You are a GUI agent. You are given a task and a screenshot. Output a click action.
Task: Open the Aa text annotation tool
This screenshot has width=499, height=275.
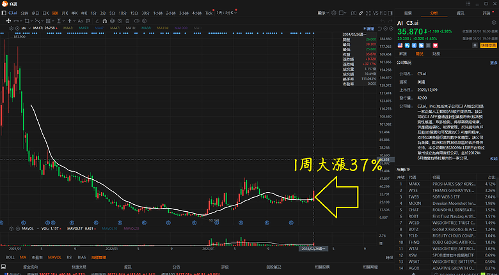tap(81, 21)
